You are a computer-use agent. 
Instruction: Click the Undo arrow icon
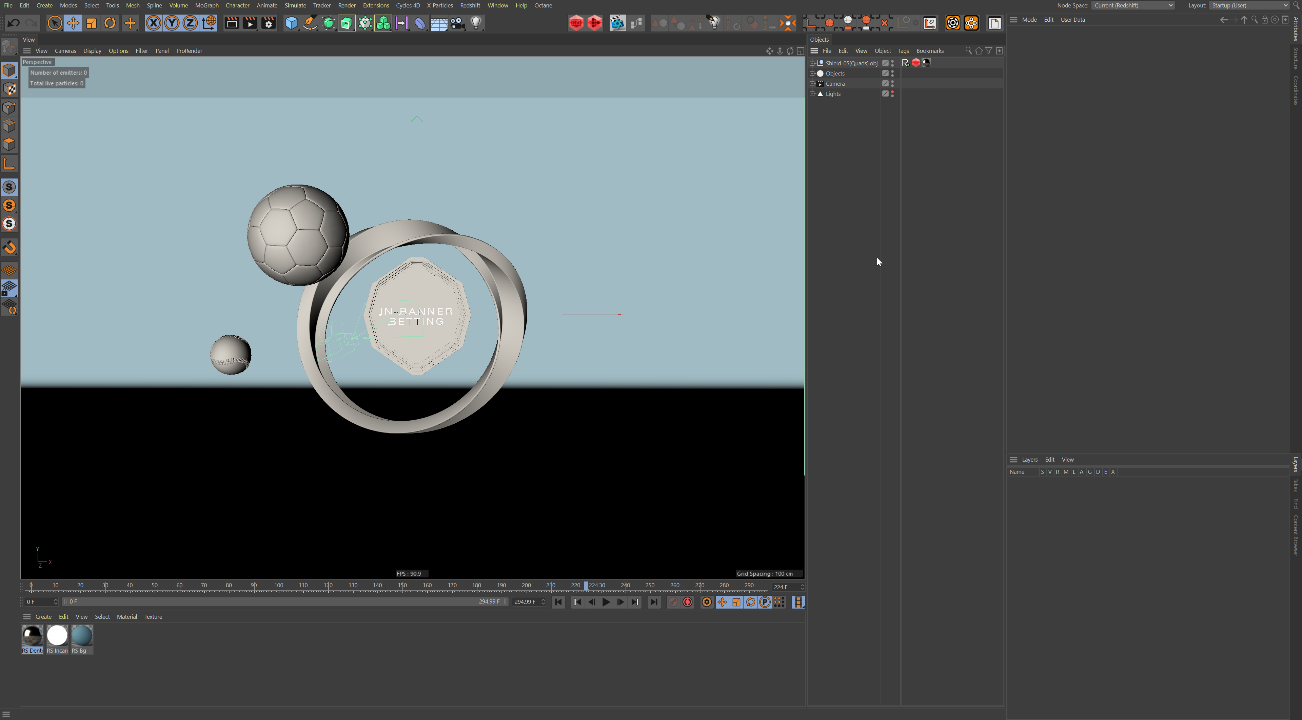point(14,23)
